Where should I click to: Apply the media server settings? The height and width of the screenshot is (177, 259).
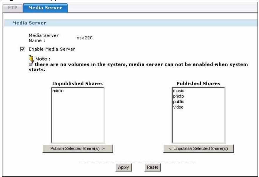(x=123, y=167)
